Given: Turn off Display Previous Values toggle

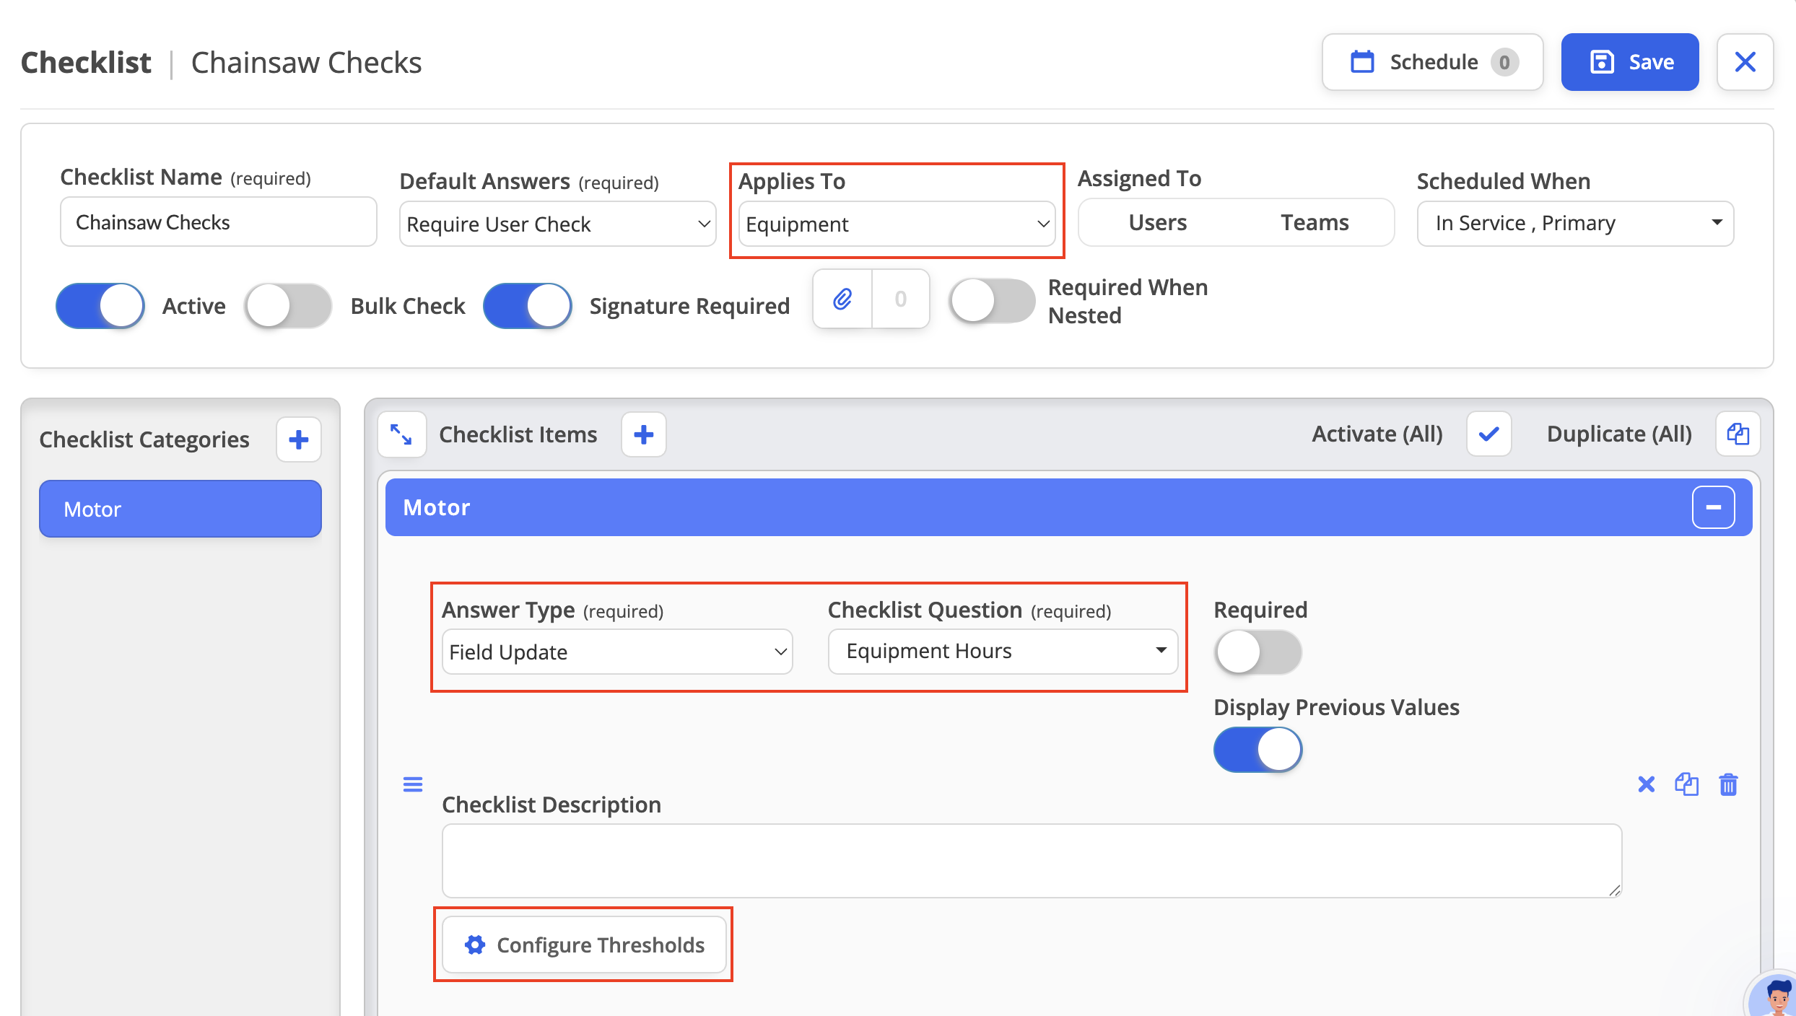Looking at the screenshot, I should 1258,750.
